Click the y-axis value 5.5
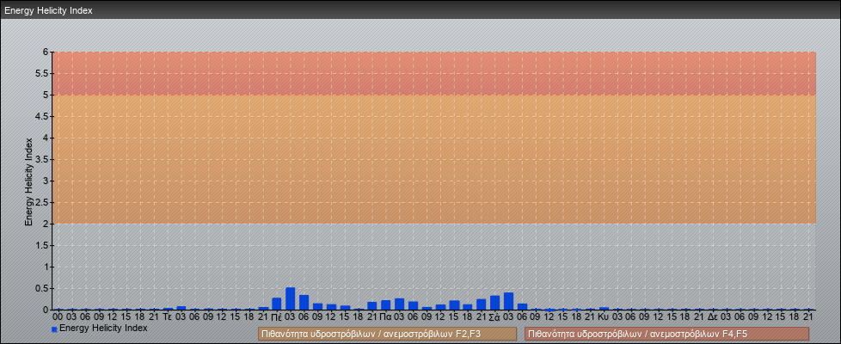The width and height of the screenshot is (841, 344). point(42,73)
